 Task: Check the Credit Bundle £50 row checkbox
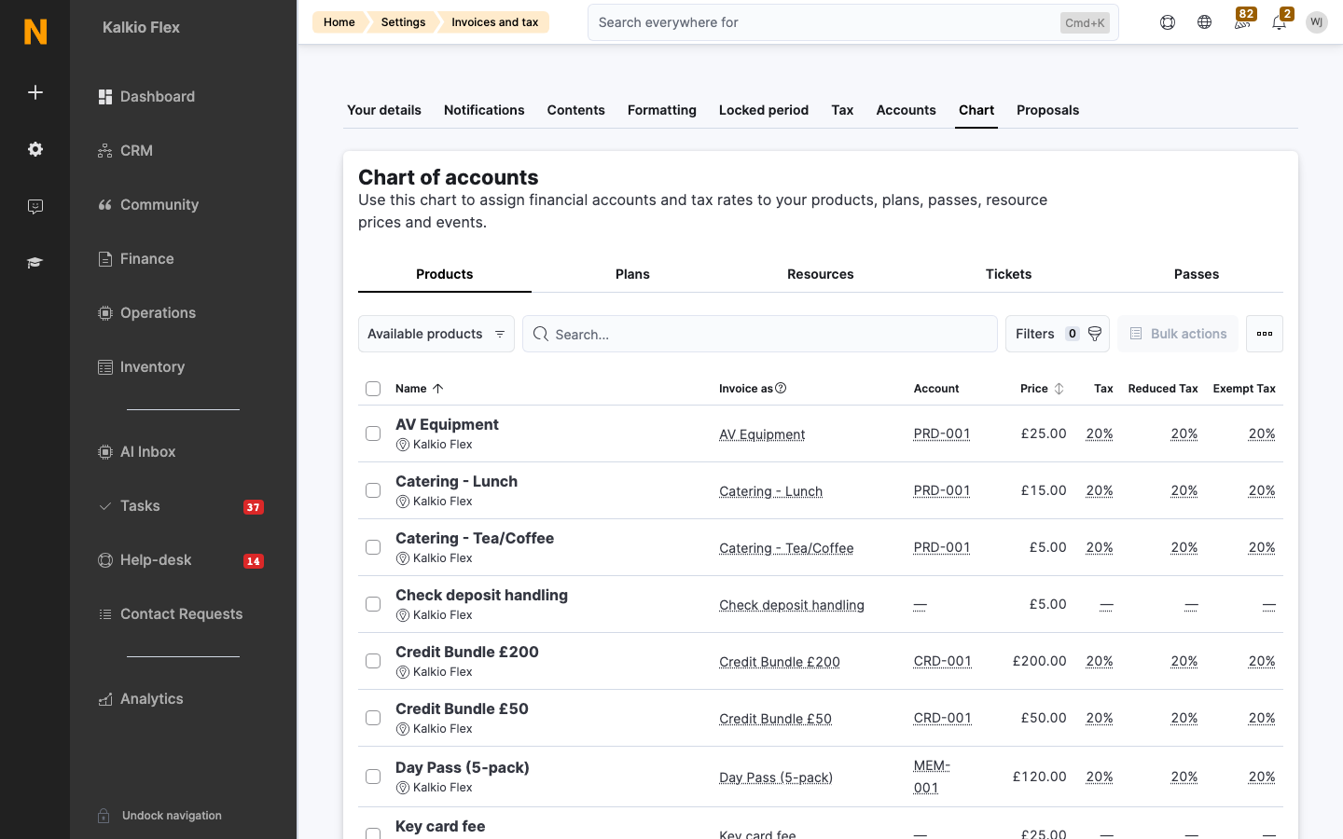point(373,718)
